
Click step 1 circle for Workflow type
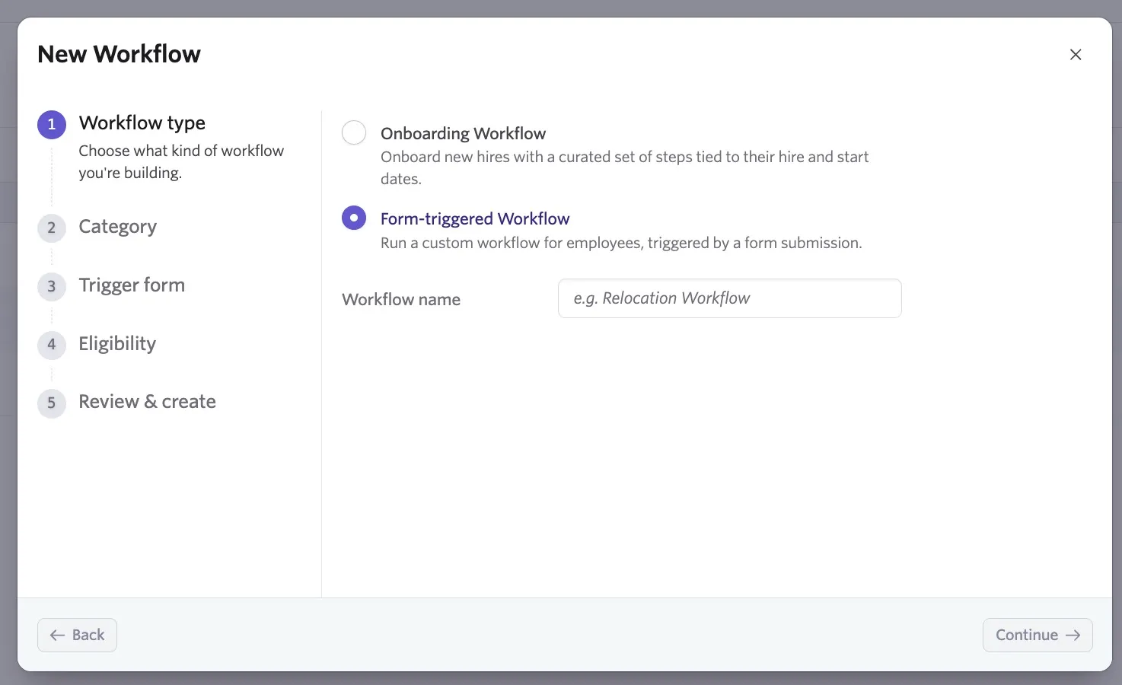pos(52,124)
